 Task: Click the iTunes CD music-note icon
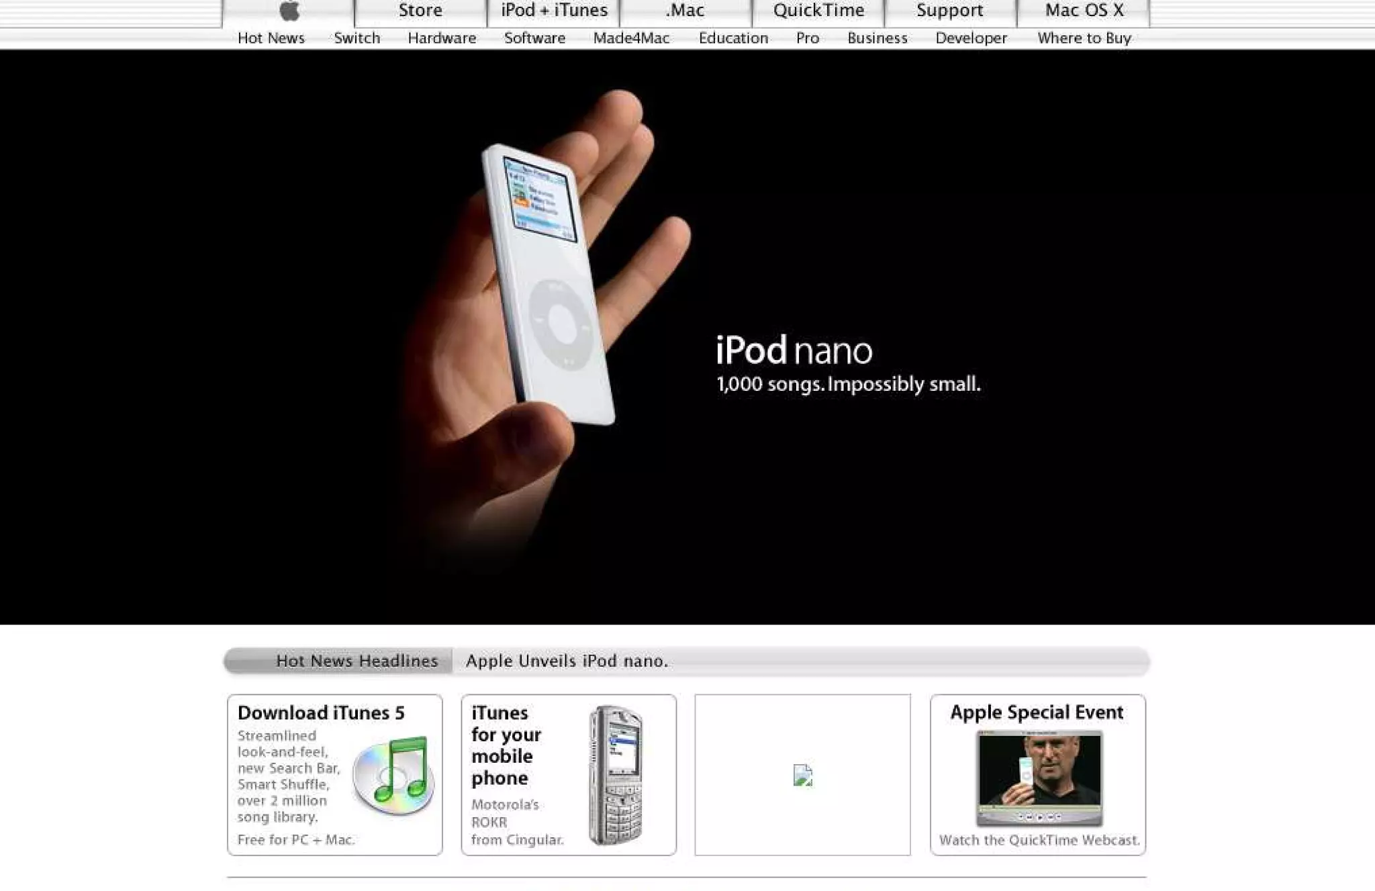pos(393,776)
